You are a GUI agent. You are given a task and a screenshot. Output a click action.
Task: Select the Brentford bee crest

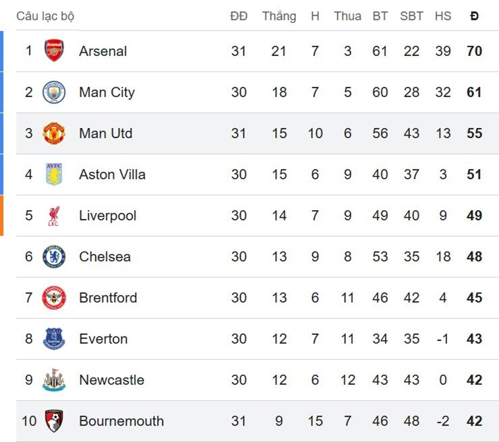[x=54, y=298]
